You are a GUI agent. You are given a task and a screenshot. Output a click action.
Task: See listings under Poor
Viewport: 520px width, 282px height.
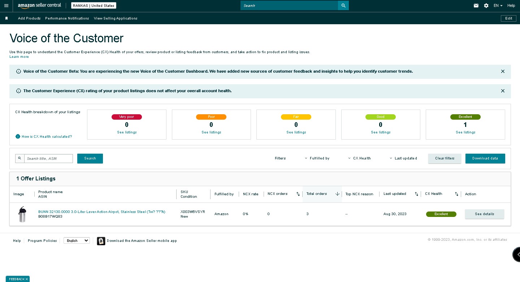pos(211,132)
